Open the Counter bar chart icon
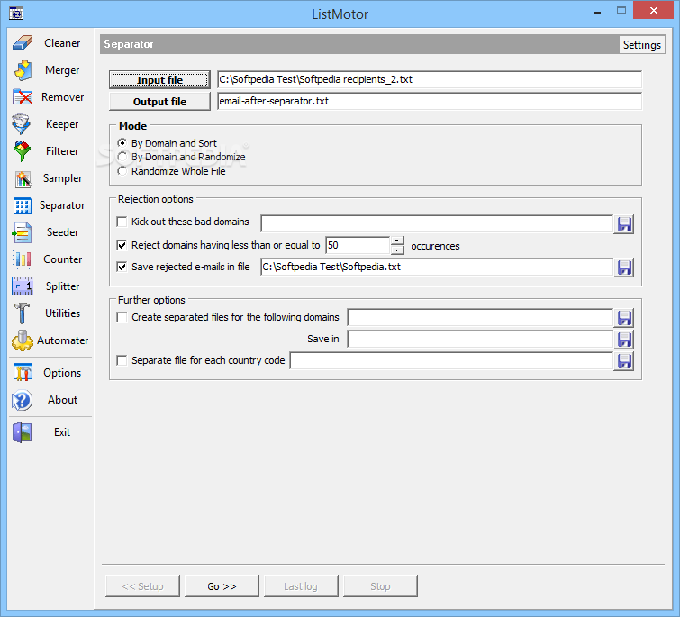 (x=23, y=259)
